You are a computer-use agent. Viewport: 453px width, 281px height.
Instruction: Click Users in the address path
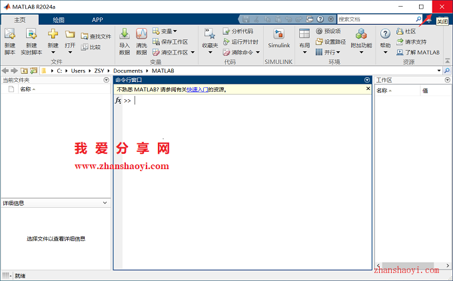(78, 71)
